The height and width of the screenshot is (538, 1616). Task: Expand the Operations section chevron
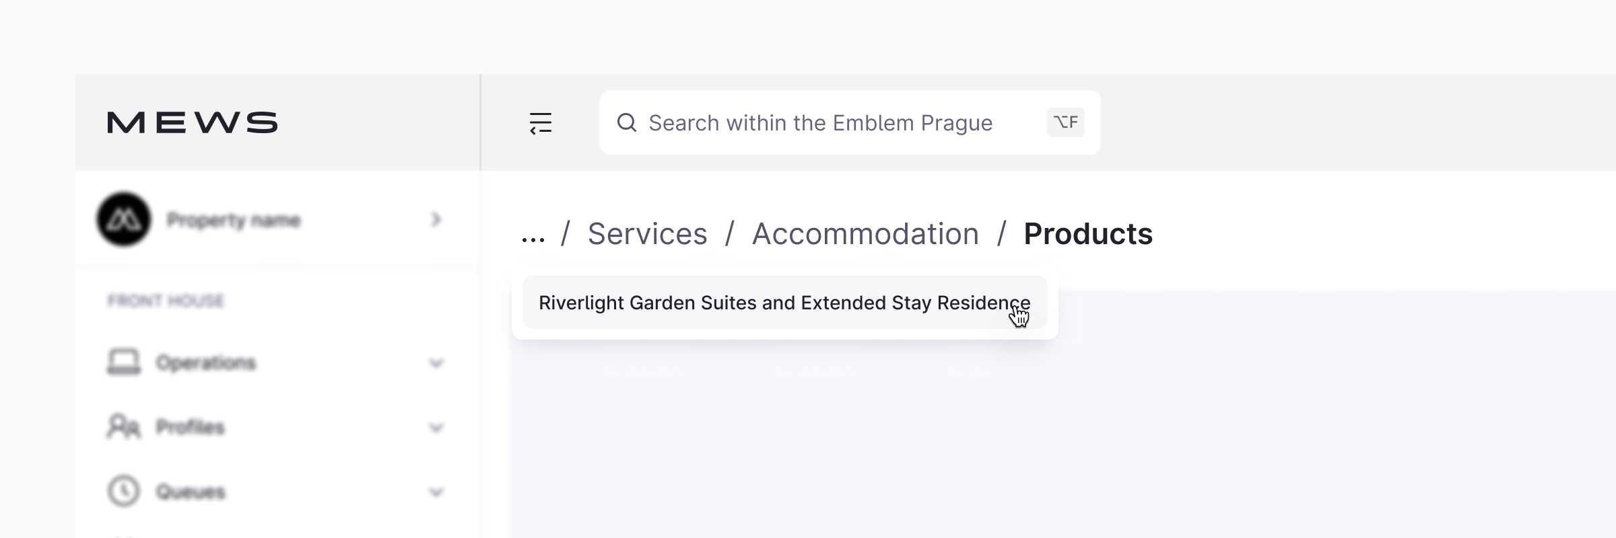436,363
